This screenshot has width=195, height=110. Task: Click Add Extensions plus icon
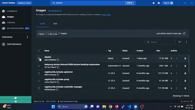pos(3,44)
